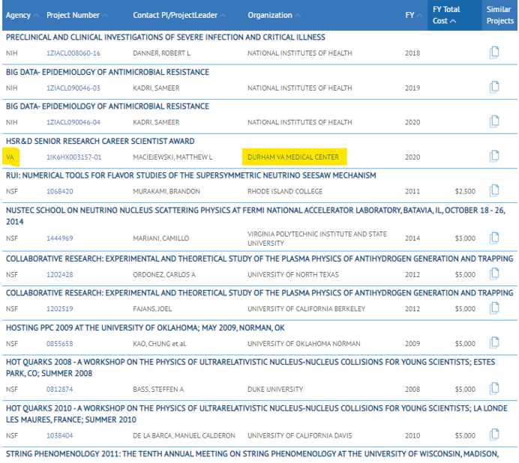Open project number 1444969 link

(x=59, y=238)
